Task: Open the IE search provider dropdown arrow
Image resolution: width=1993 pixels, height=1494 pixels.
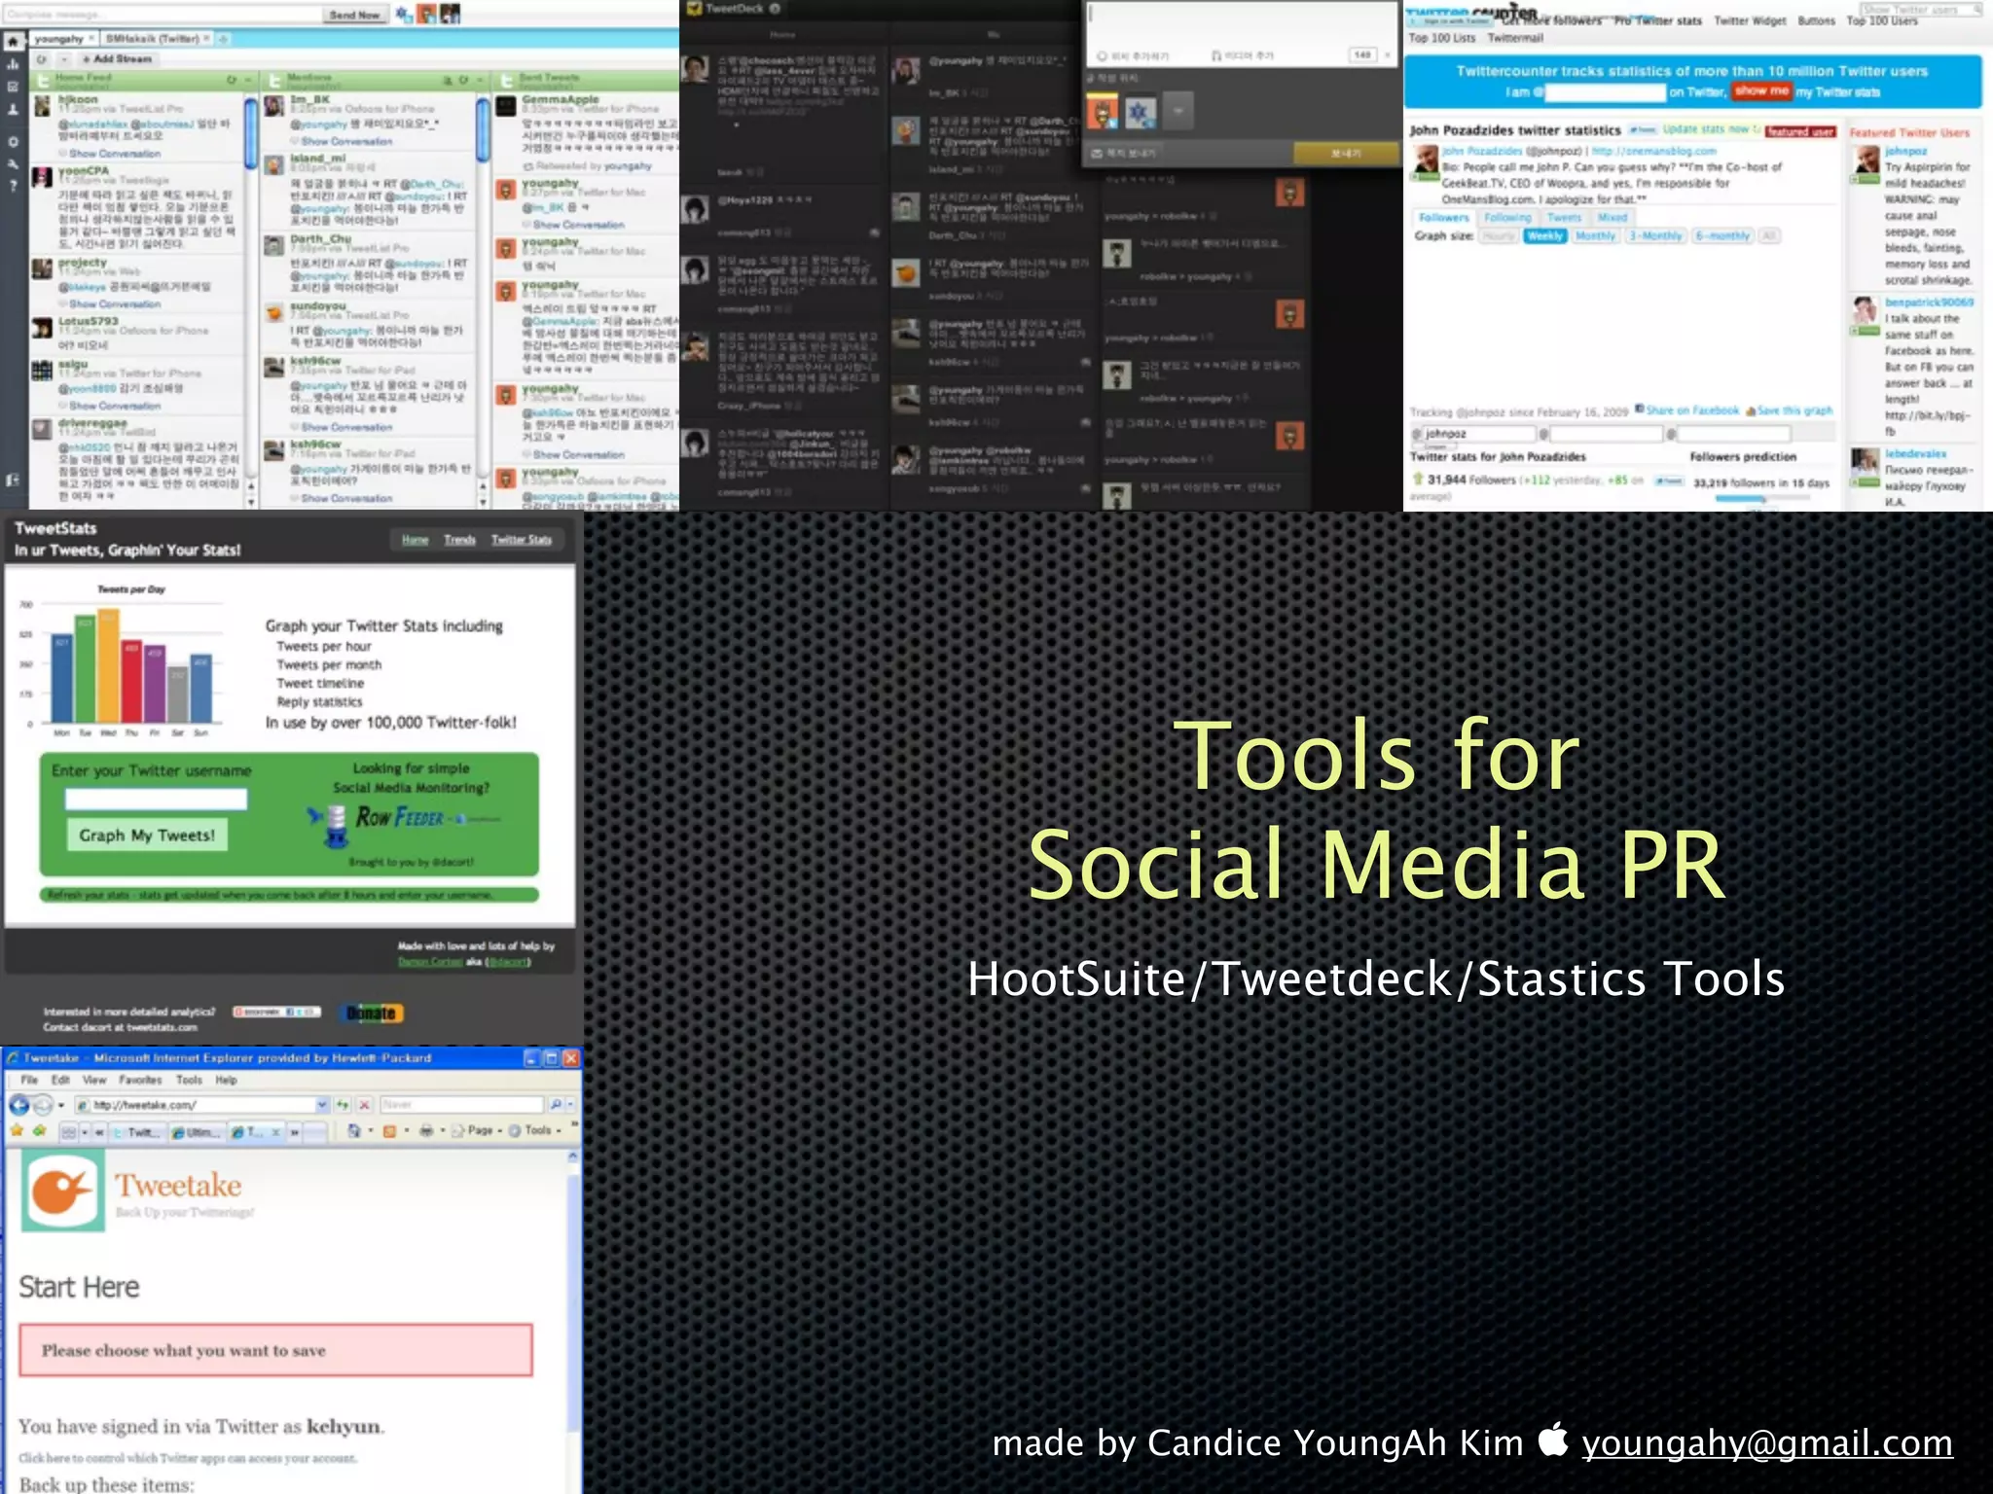Action: (569, 1105)
